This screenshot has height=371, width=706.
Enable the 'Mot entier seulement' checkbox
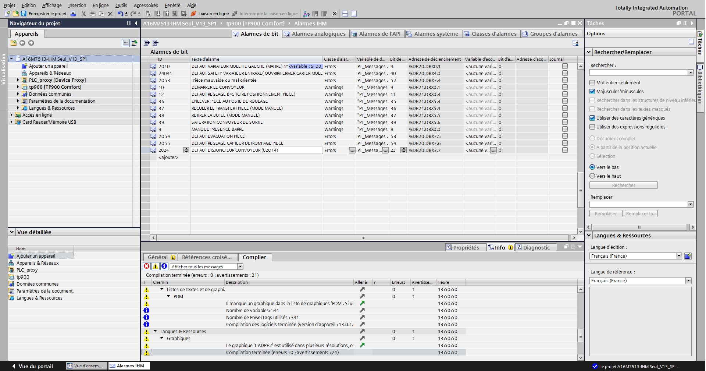[592, 83]
